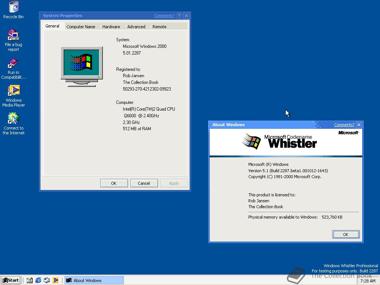The width and height of the screenshot is (380, 285).
Task: Select the Connect to the Internet icon
Action: 14,124
